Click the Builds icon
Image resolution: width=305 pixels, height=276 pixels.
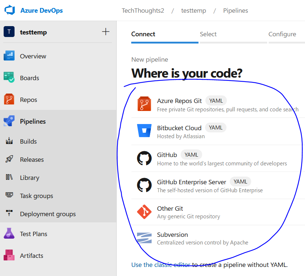(9, 141)
